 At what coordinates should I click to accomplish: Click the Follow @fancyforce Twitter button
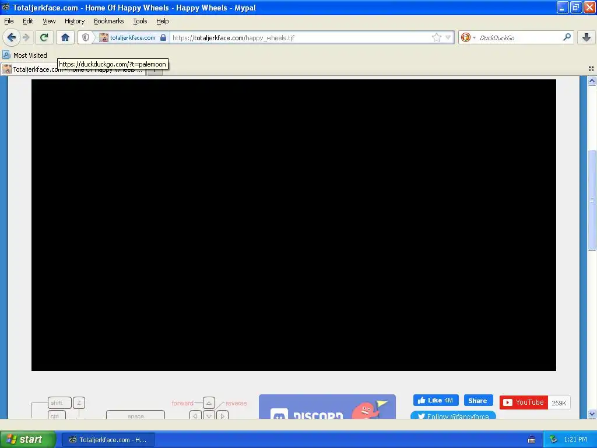pos(453,415)
